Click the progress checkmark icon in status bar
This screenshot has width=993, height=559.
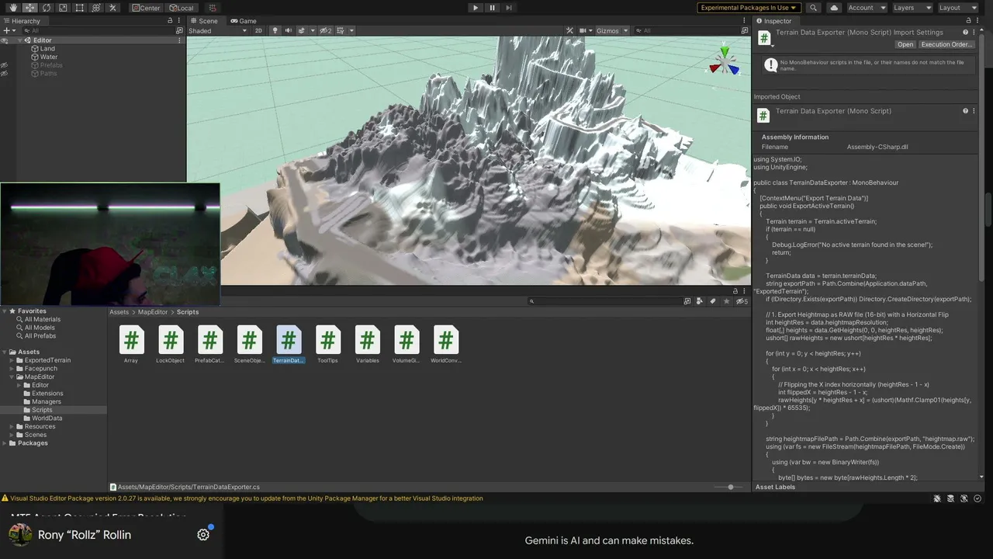[x=977, y=498]
